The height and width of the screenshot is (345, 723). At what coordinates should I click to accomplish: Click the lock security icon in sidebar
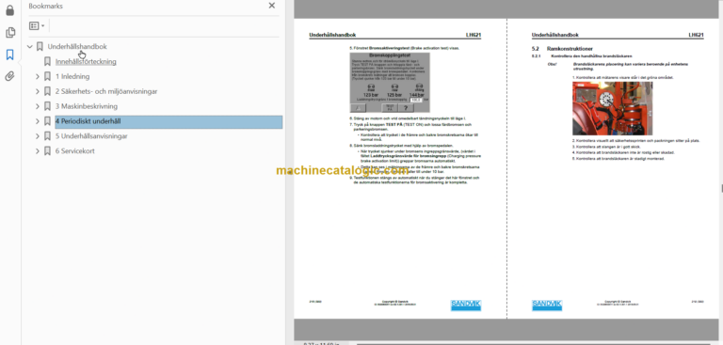(9, 10)
